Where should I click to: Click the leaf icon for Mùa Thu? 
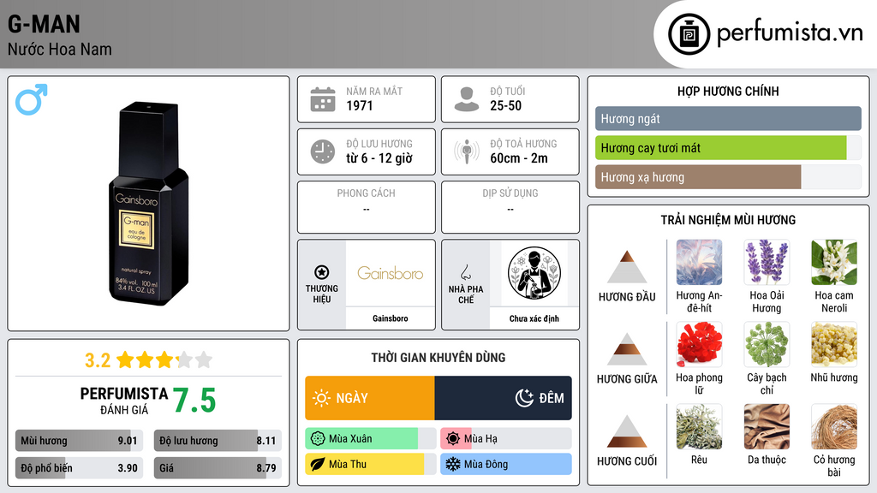pos(318,465)
